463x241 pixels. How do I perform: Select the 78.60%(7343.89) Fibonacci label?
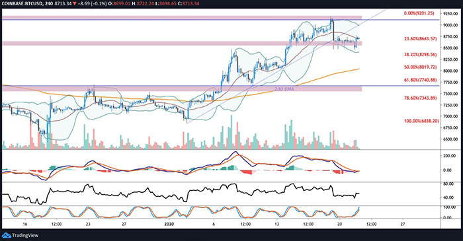point(420,98)
